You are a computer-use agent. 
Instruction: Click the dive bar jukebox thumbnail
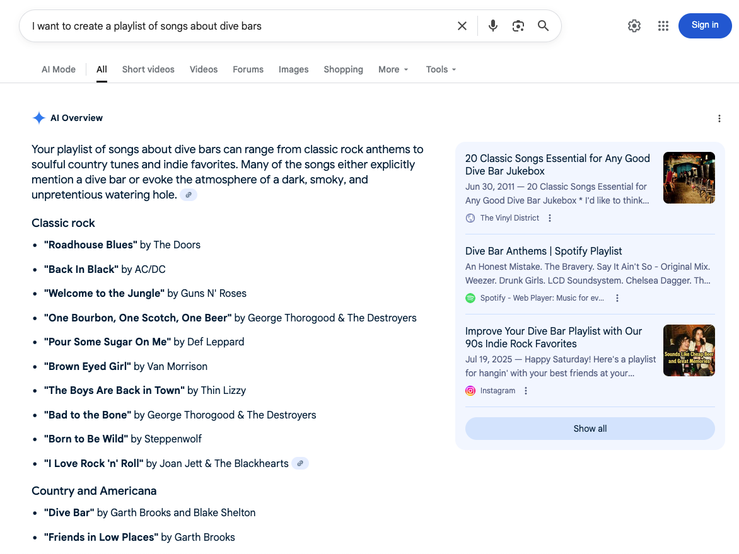(x=689, y=178)
